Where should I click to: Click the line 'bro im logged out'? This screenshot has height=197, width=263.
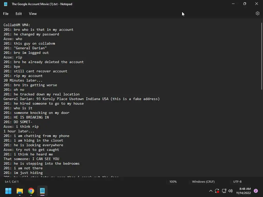click(x=26, y=53)
